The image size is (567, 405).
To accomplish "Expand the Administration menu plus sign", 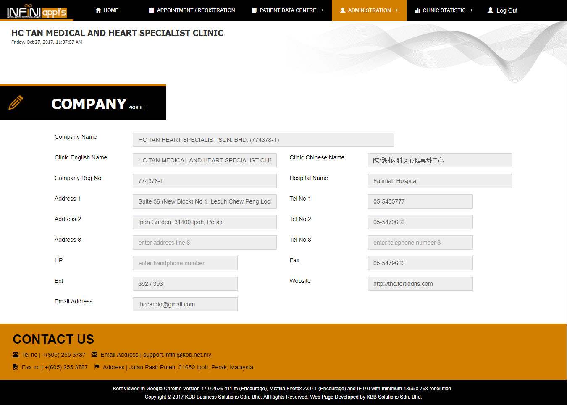I will tap(396, 10).
